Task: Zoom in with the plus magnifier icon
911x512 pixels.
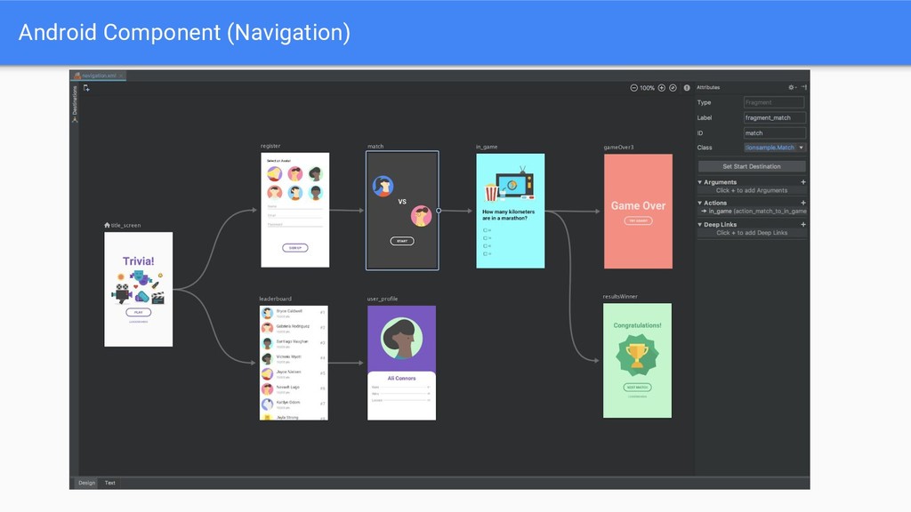Action: pos(661,88)
